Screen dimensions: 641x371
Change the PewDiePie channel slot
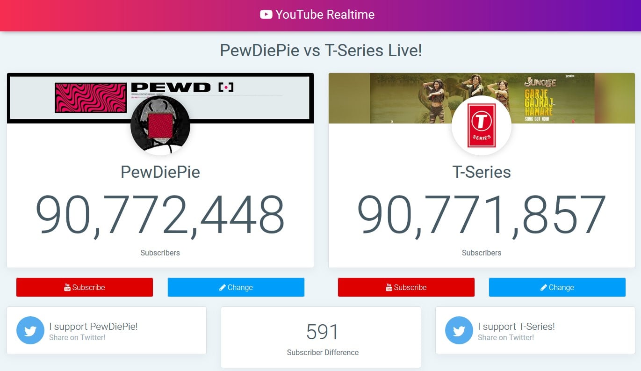coord(236,287)
